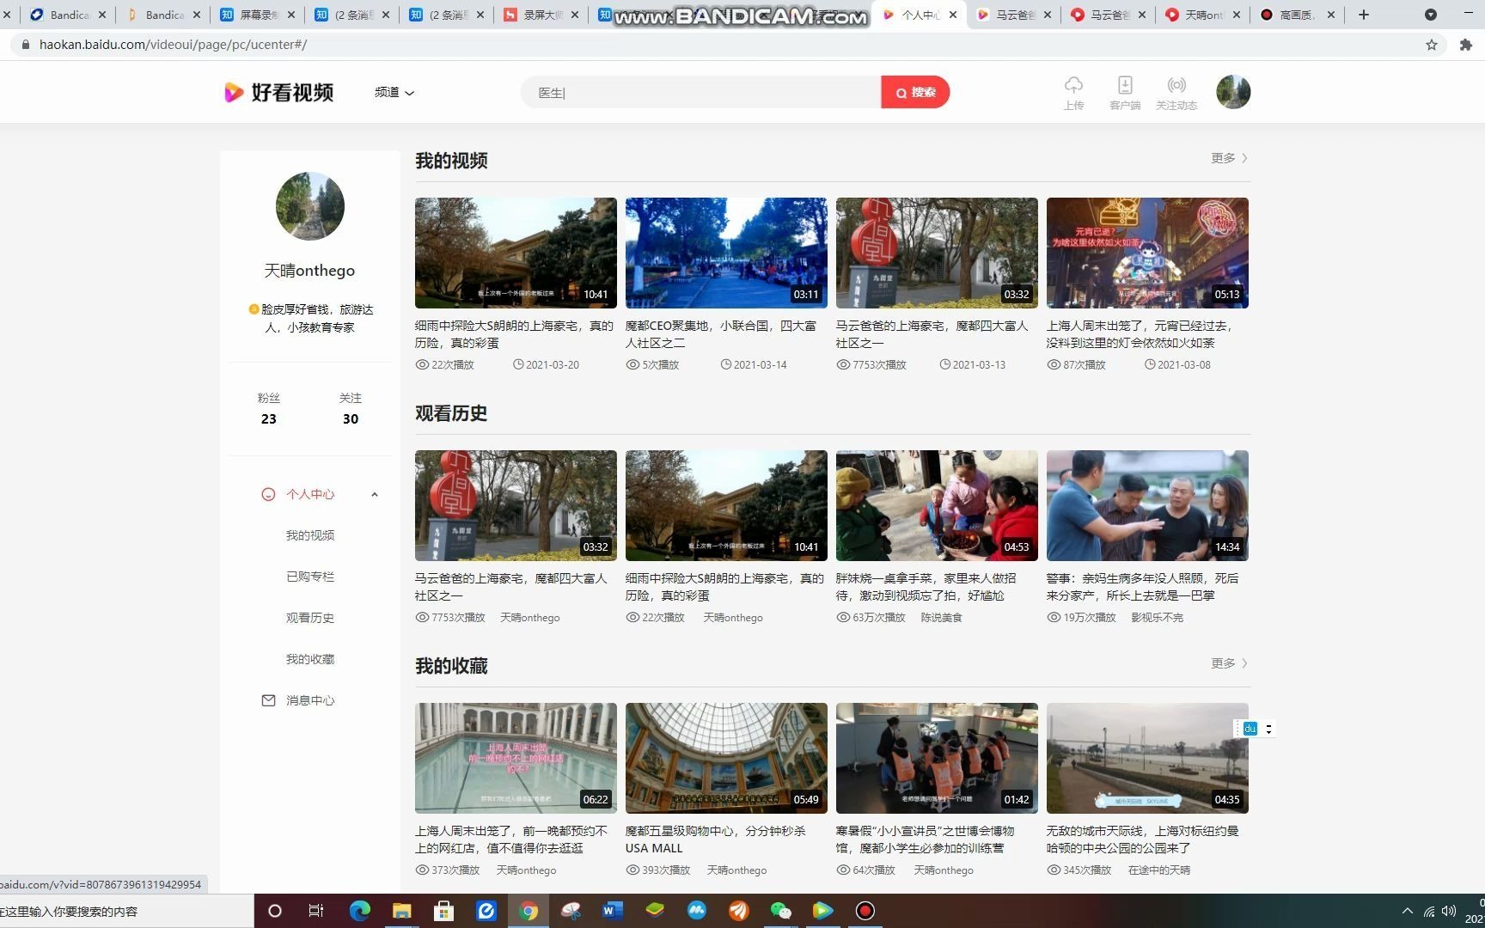Close the 个人中心 browser tab
Viewport: 1485px width, 928px height.
coord(953,15)
